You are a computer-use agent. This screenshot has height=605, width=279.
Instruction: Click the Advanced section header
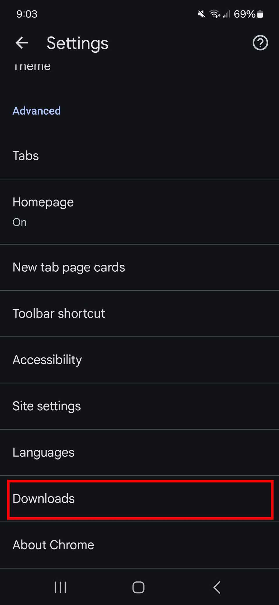37,111
